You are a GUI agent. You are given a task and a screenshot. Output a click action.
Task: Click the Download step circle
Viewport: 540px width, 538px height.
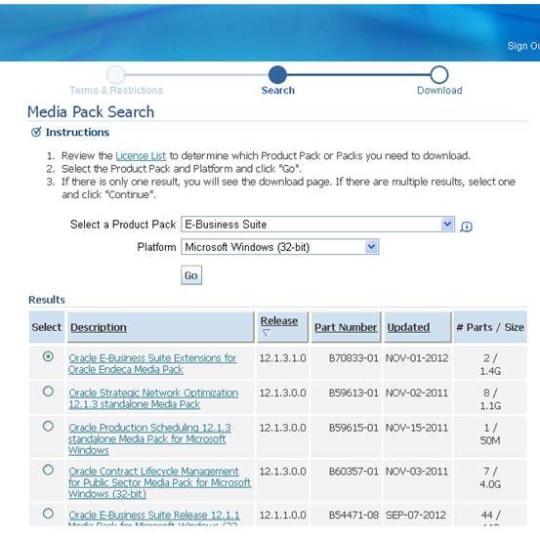coord(439,74)
